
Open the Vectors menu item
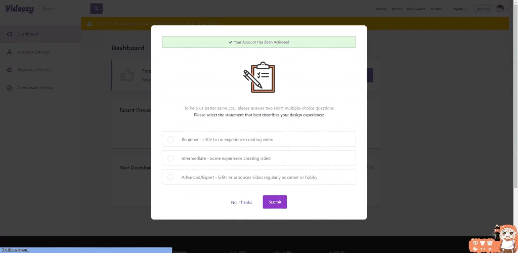(381, 9)
